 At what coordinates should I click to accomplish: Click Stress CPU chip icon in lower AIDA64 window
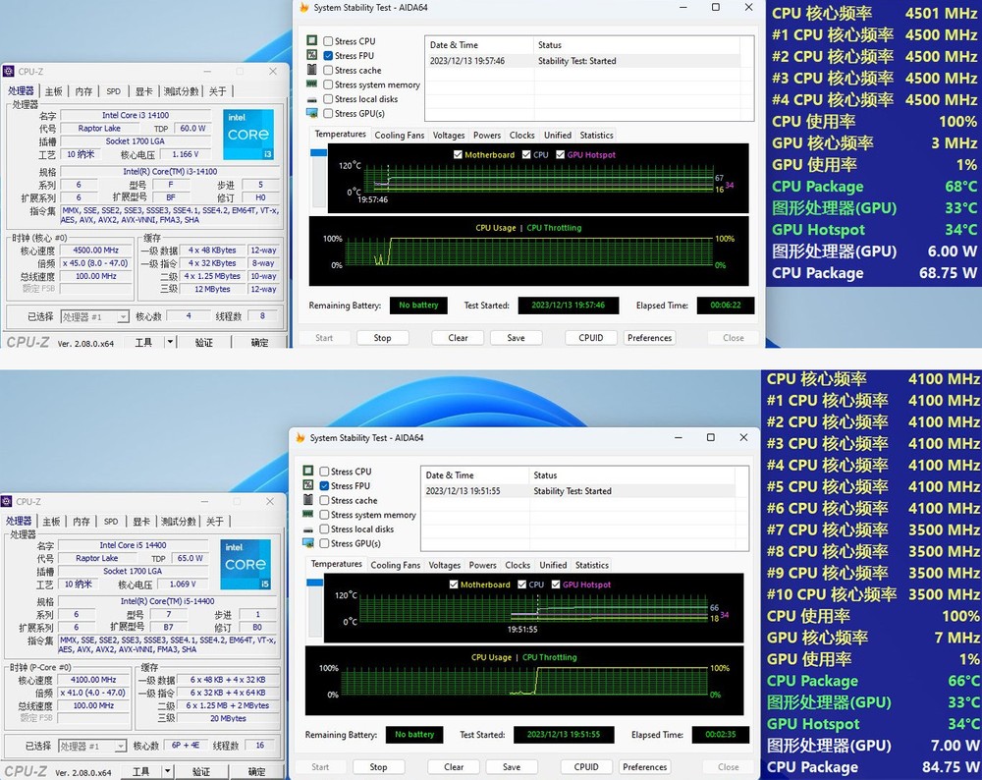(307, 471)
